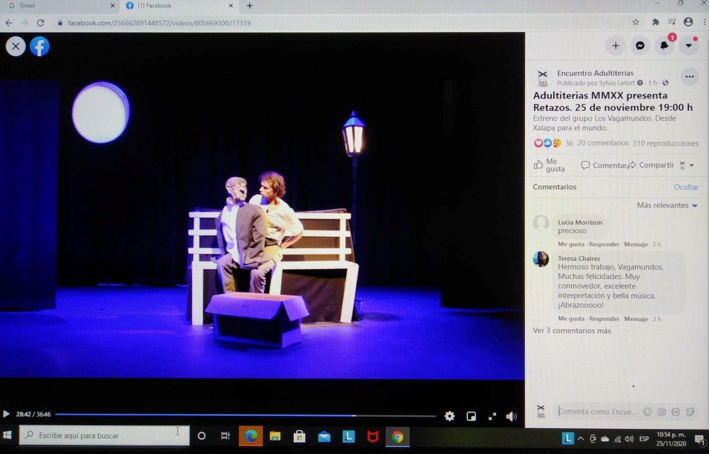Open a new browser tab

pyautogui.click(x=250, y=6)
